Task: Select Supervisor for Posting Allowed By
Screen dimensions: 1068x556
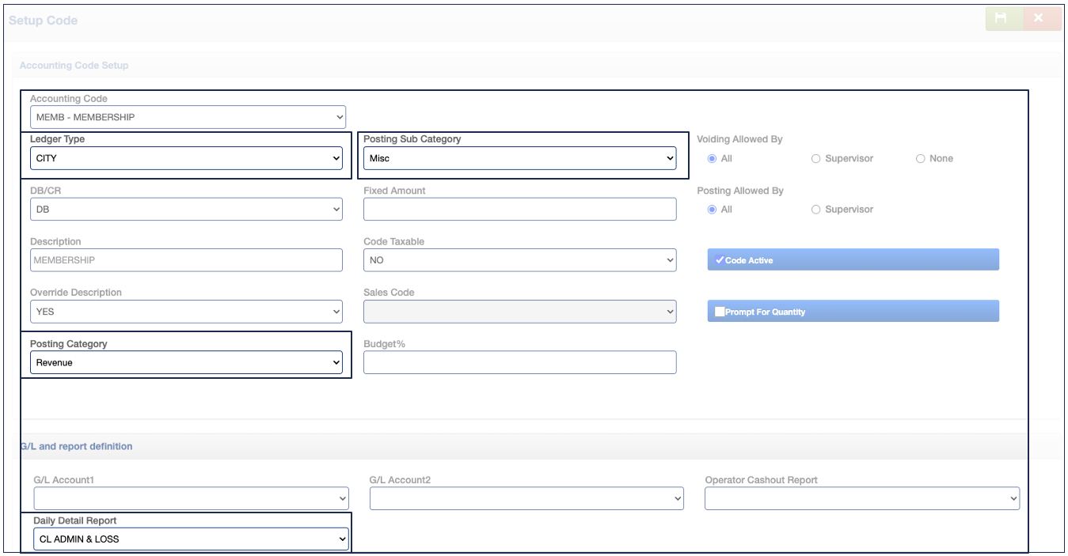Action: coord(816,210)
